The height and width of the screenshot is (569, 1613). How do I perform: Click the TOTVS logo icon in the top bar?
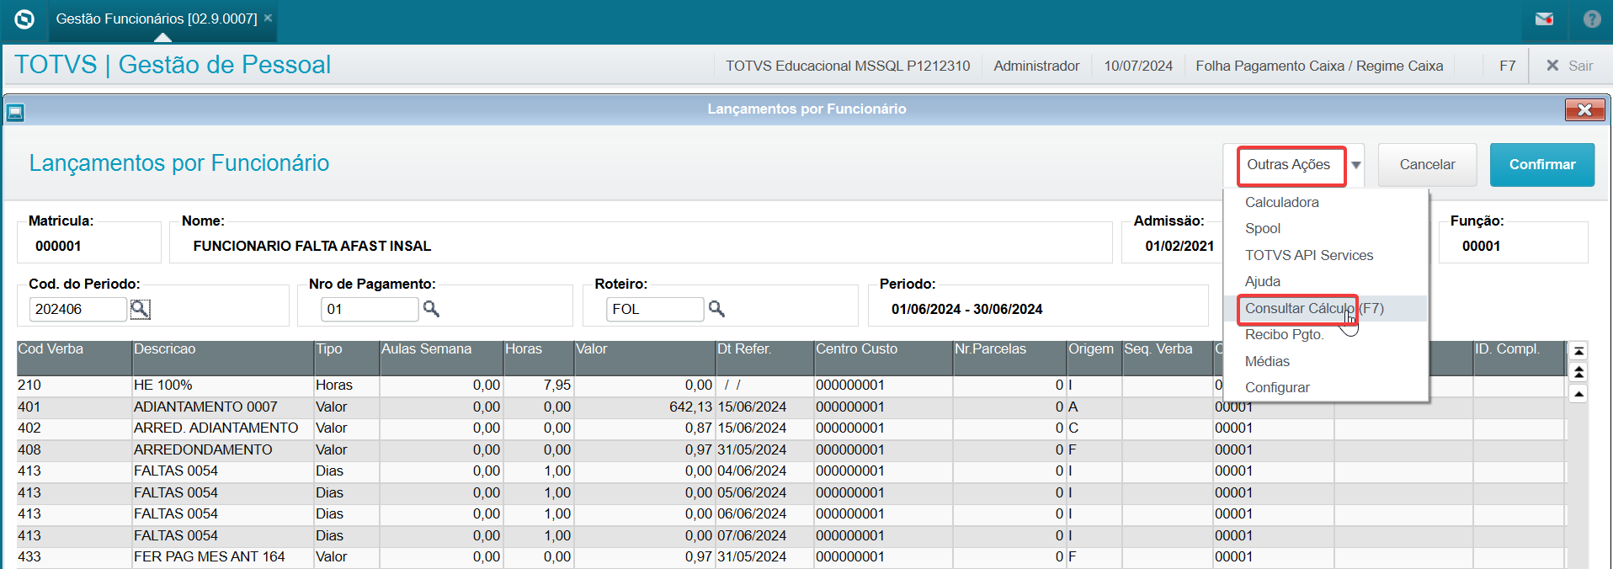pyautogui.click(x=24, y=19)
